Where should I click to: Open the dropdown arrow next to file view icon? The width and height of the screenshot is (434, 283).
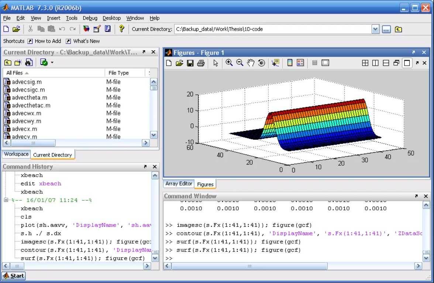pyautogui.click(x=52, y=62)
